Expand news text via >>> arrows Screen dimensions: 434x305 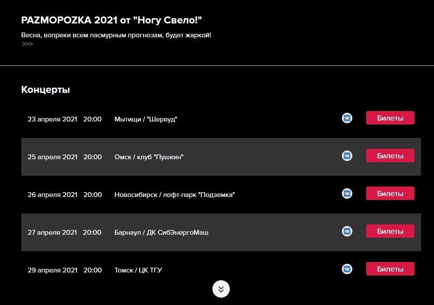click(x=27, y=44)
